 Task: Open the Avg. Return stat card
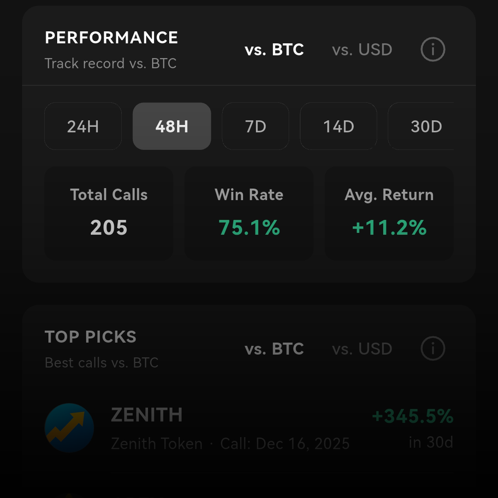(x=389, y=213)
